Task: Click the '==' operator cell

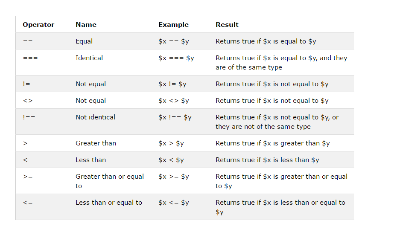Action: (28, 41)
